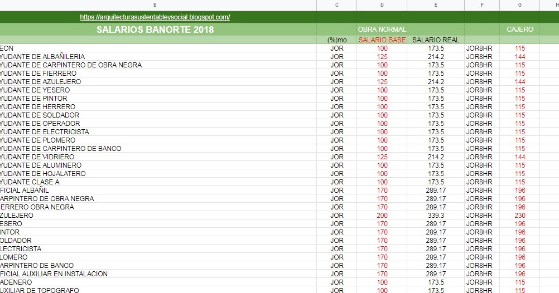Select the ARPINTERO DE BANCO cell
The height and width of the screenshot is (293, 559).
click(x=158, y=266)
